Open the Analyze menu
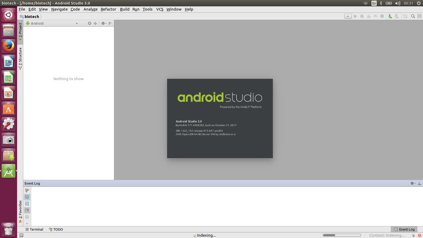Image resolution: width=423 pixels, height=238 pixels. click(x=90, y=9)
